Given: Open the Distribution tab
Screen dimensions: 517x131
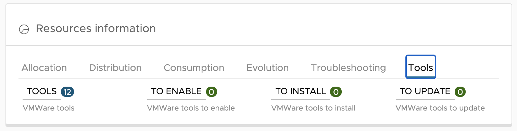Looking at the screenshot, I should click(115, 68).
